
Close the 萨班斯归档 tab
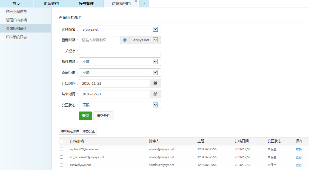pos(136,1)
